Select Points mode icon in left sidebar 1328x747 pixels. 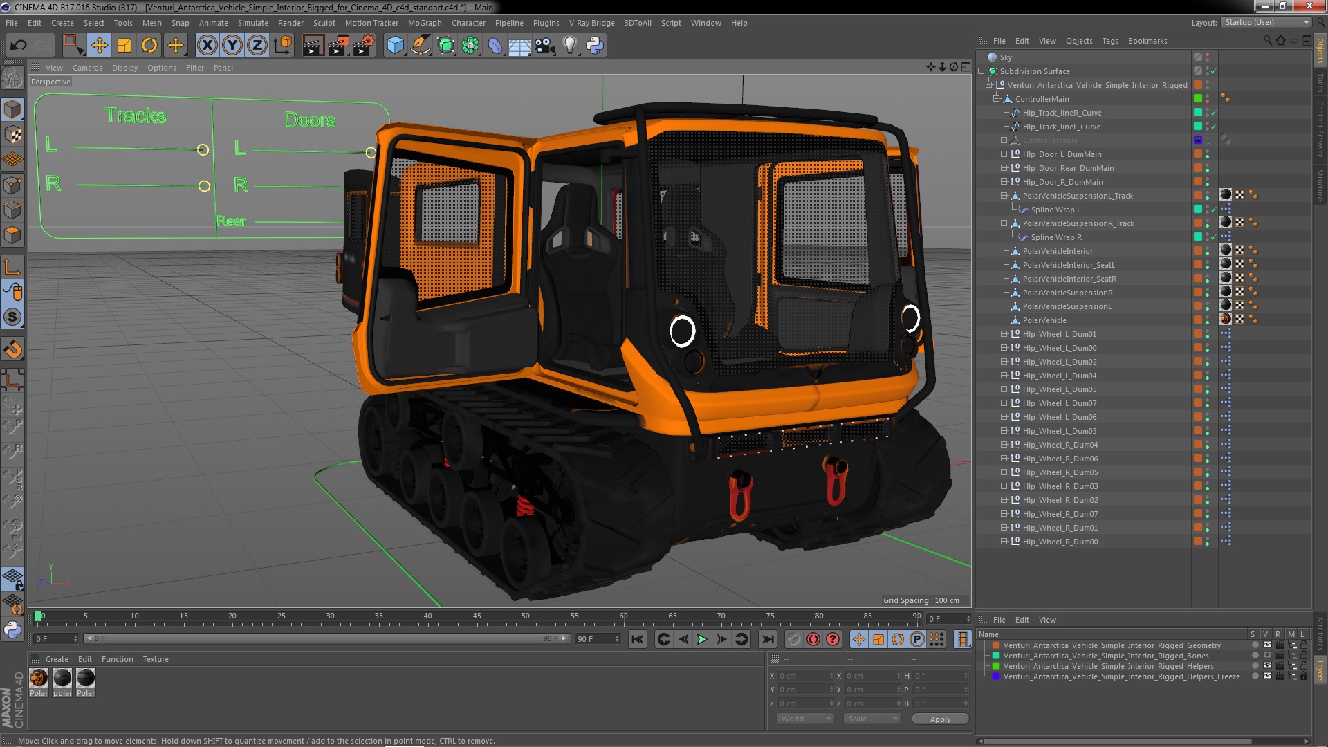pyautogui.click(x=12, y=185)
